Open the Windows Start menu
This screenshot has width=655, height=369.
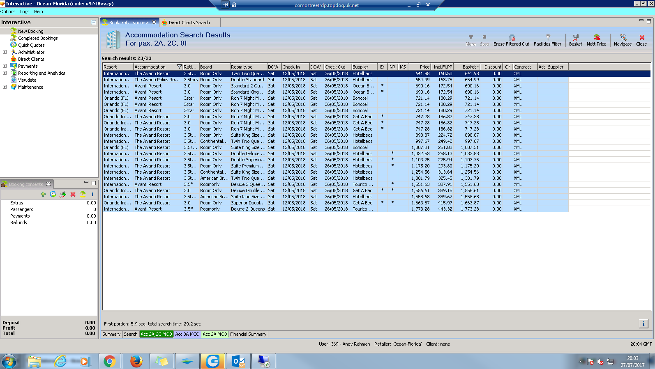9,361
